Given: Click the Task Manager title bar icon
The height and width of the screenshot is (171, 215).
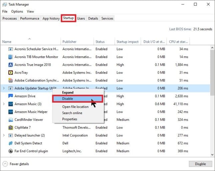Looking at the screenshot, I should pos(5,5).
